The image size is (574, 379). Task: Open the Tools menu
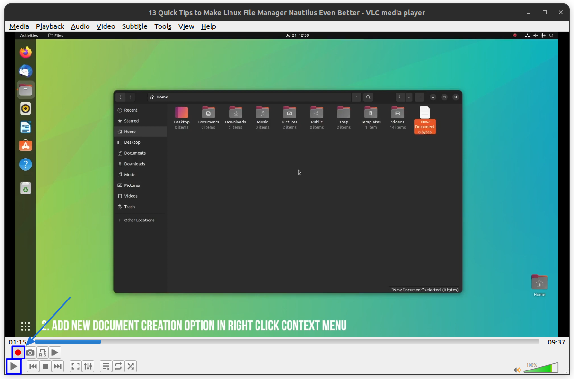163,26
